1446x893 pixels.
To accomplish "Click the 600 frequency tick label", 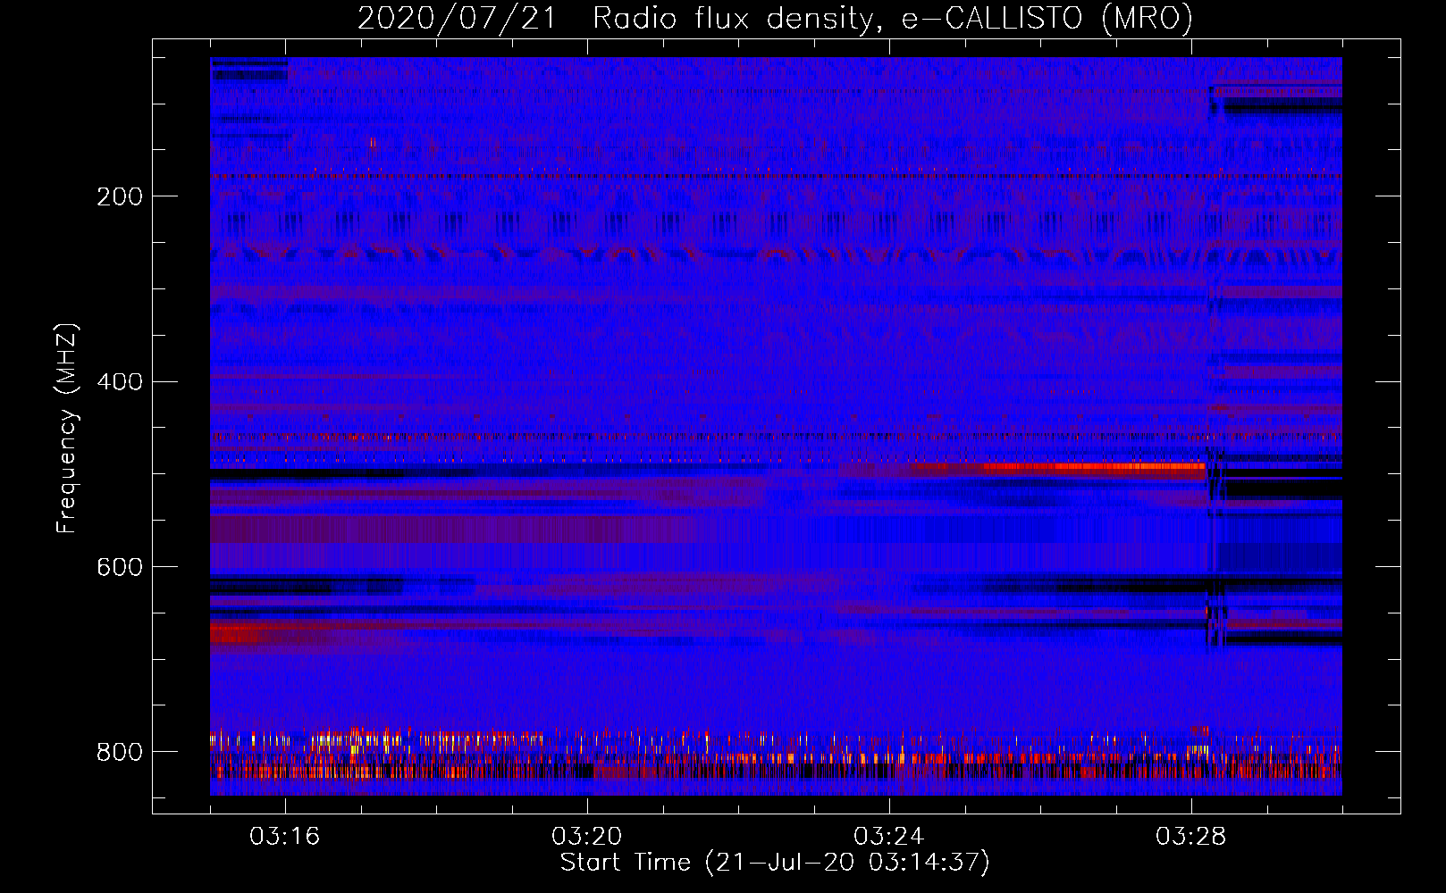I will (120, 567).
